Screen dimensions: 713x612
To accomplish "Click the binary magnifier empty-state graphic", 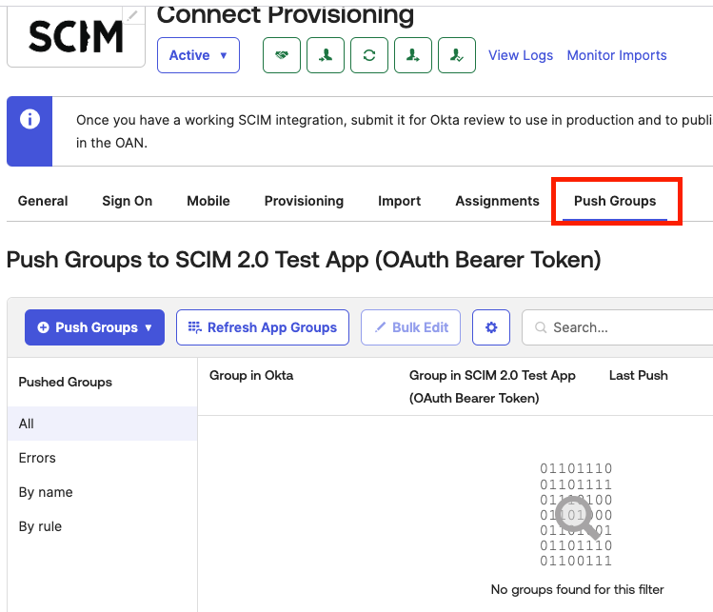I will click(x=576, y=514).
